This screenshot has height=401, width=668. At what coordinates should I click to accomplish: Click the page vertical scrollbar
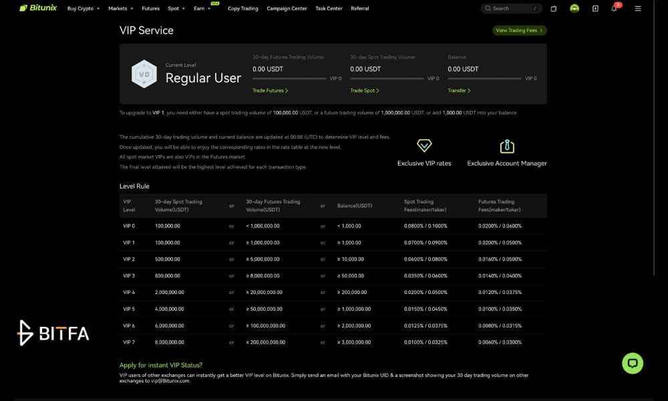coord(655,137)
